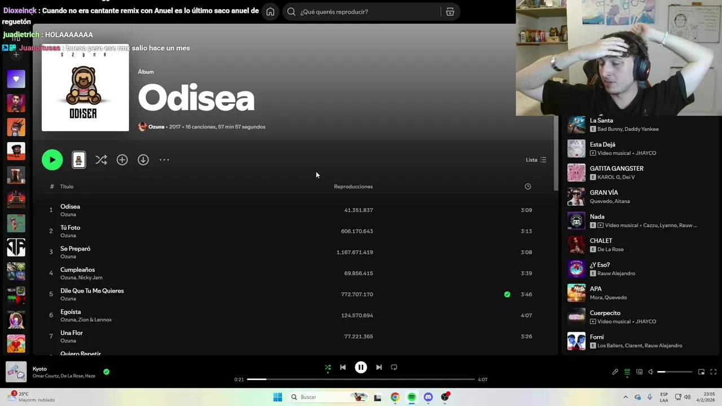Mute audio with speaker icon
The image size is (722, 406).
tap(650, 372)
